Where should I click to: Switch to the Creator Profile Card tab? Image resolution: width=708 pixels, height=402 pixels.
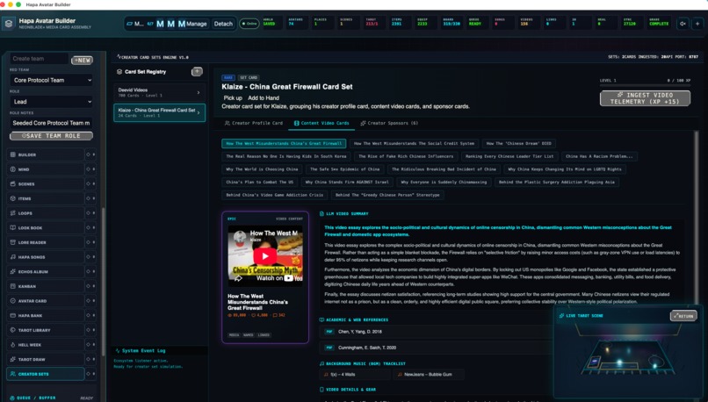254,123
